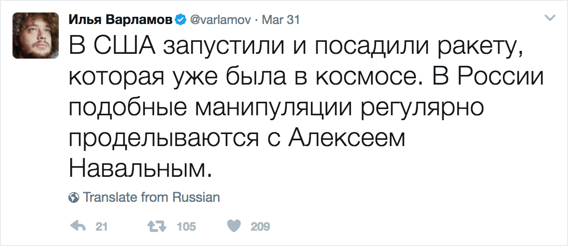Open the Илья Варламов display name link
Screen dimensions: 568x246
(x=121, y=20)
